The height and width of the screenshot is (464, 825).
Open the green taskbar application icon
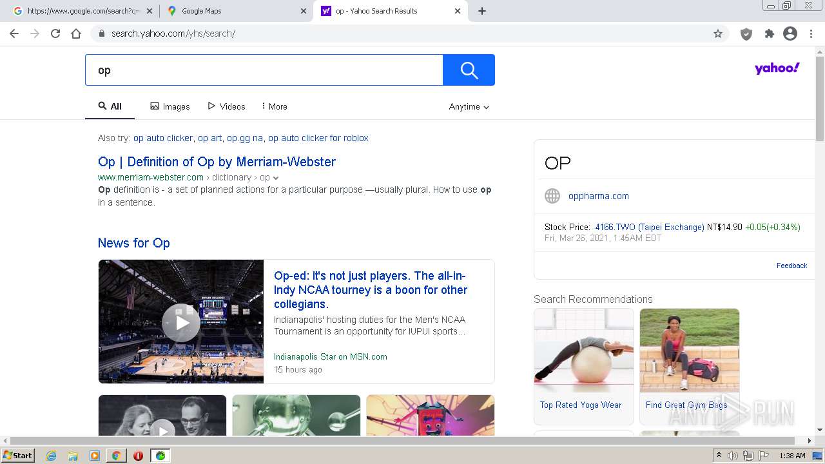click(160, 456)
